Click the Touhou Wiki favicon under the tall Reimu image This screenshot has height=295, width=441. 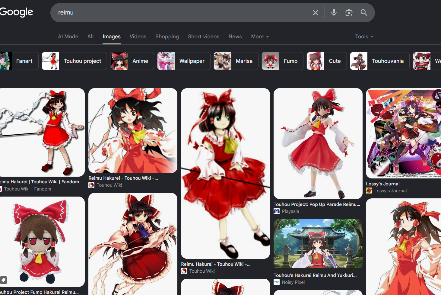[x=184, y=271]
